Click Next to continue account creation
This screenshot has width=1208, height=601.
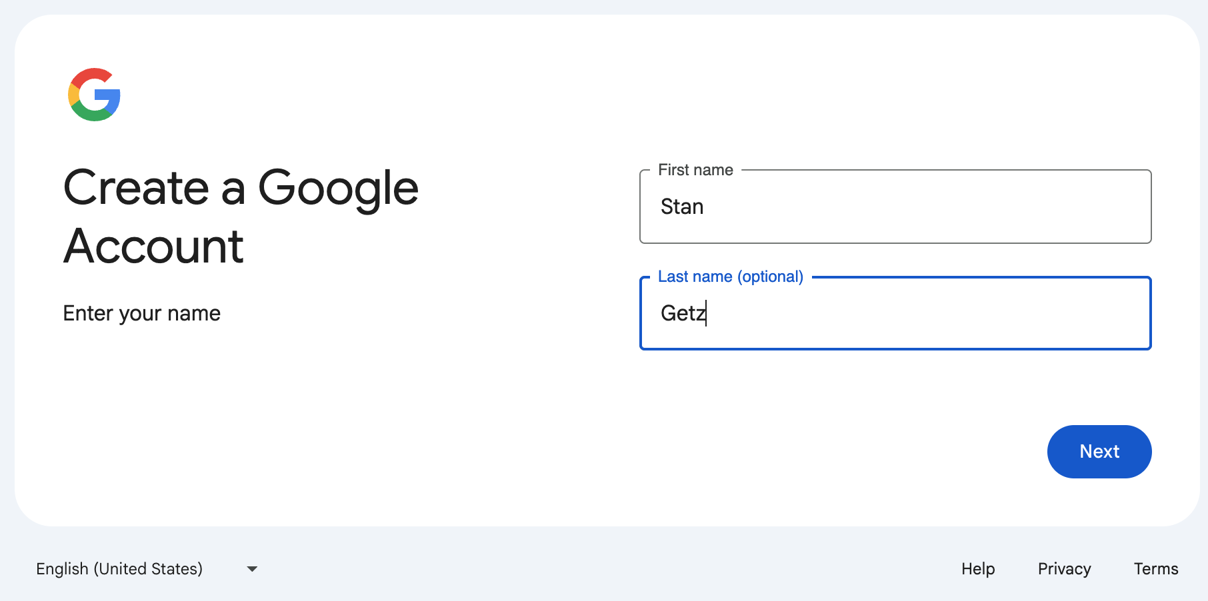click(x=1099, y=451)
